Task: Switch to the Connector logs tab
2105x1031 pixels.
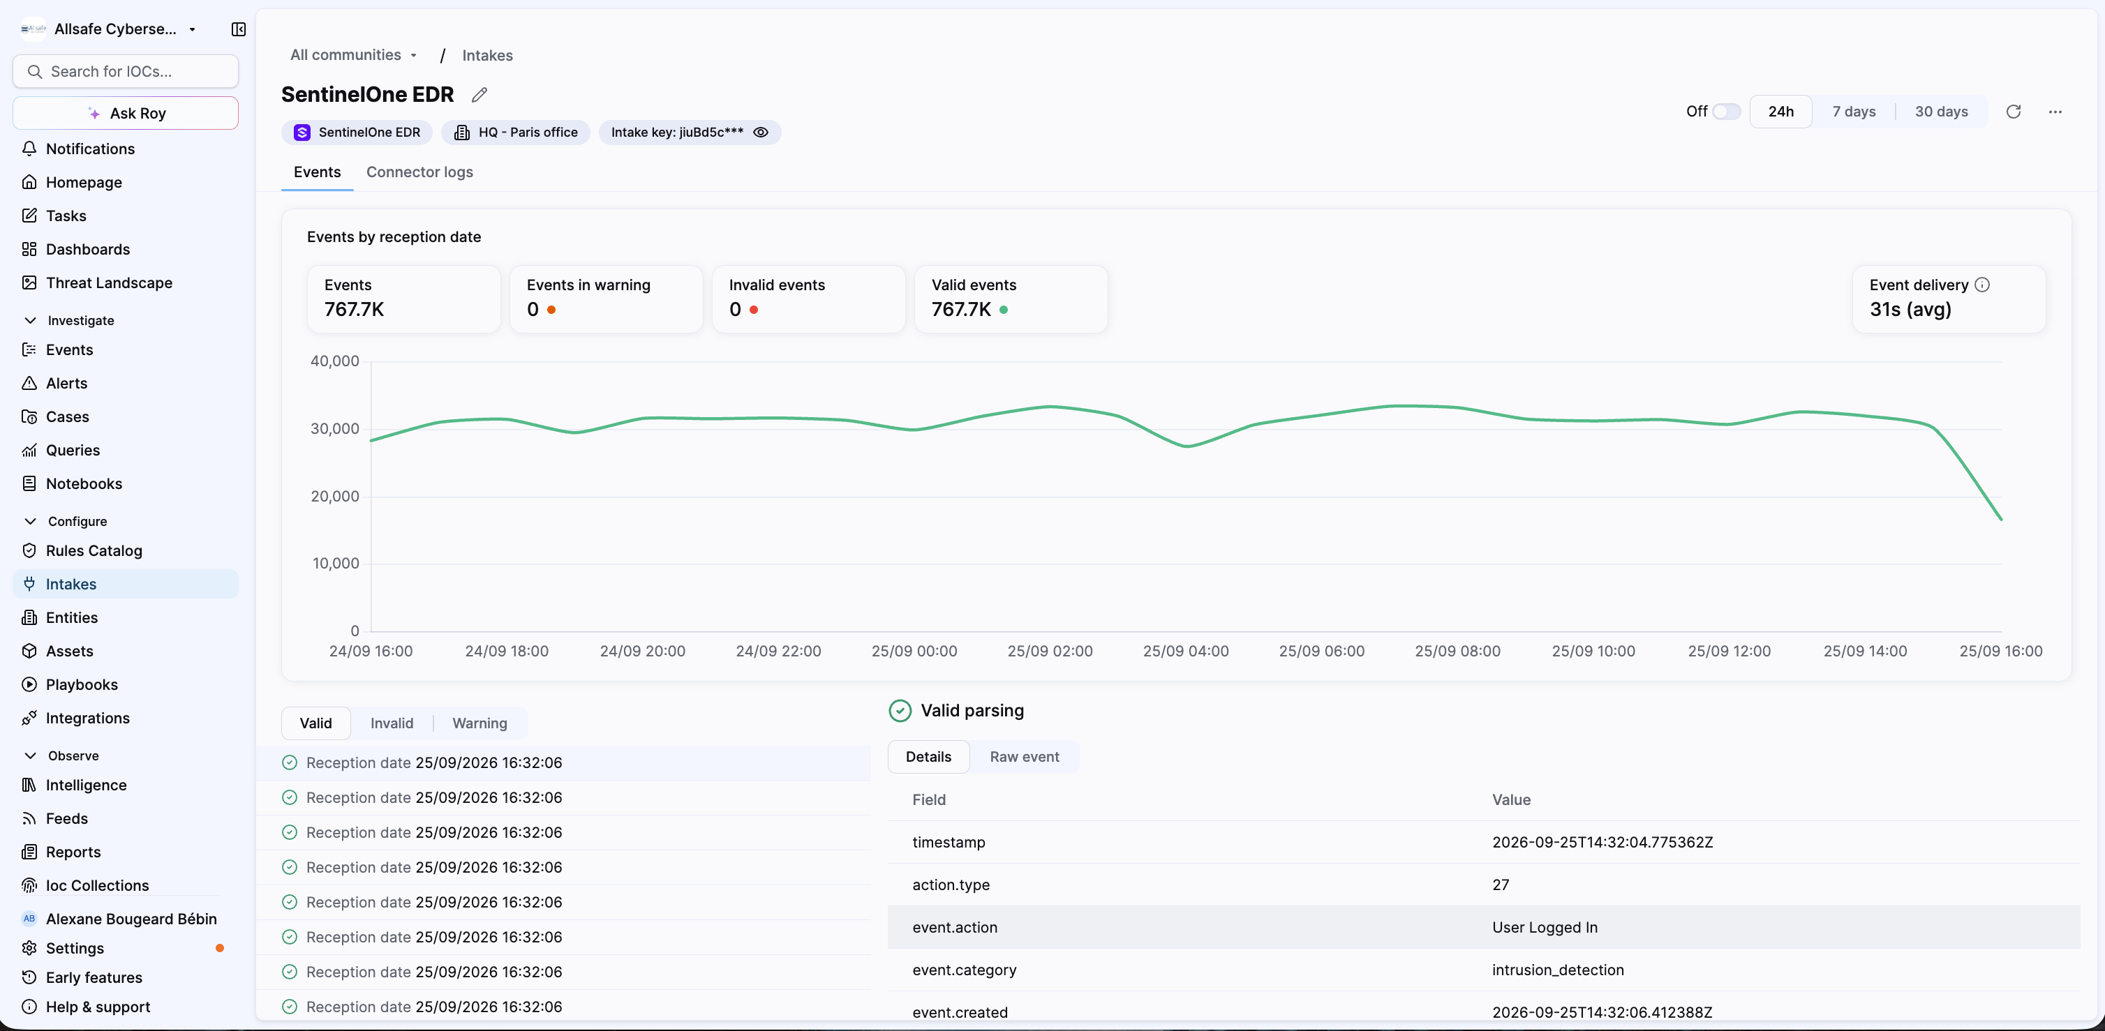Action: [420, 172]
